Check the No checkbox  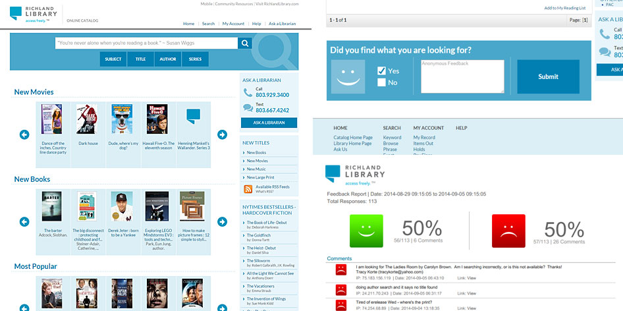click(381, 82)
